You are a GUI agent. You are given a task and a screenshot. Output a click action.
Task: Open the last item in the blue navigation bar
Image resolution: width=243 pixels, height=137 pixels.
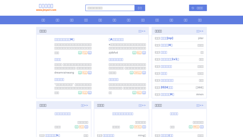[200, 20]
